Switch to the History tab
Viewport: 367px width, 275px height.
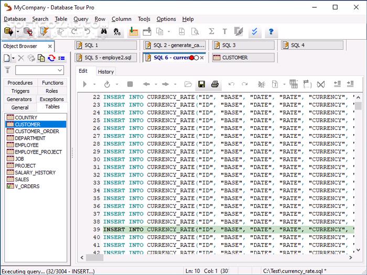[106, 72]
